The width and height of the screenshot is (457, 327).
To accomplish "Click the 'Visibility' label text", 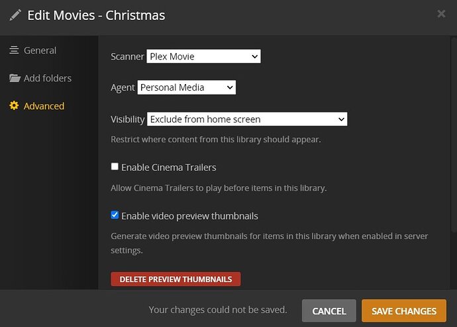I will (128, 119).
